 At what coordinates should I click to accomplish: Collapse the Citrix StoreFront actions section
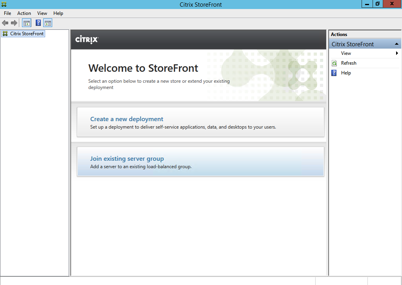click(x=397, y=44)
